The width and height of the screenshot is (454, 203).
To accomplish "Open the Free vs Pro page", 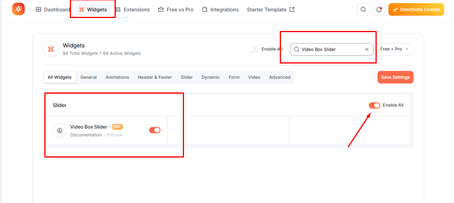I will click(x=176, y=9).
